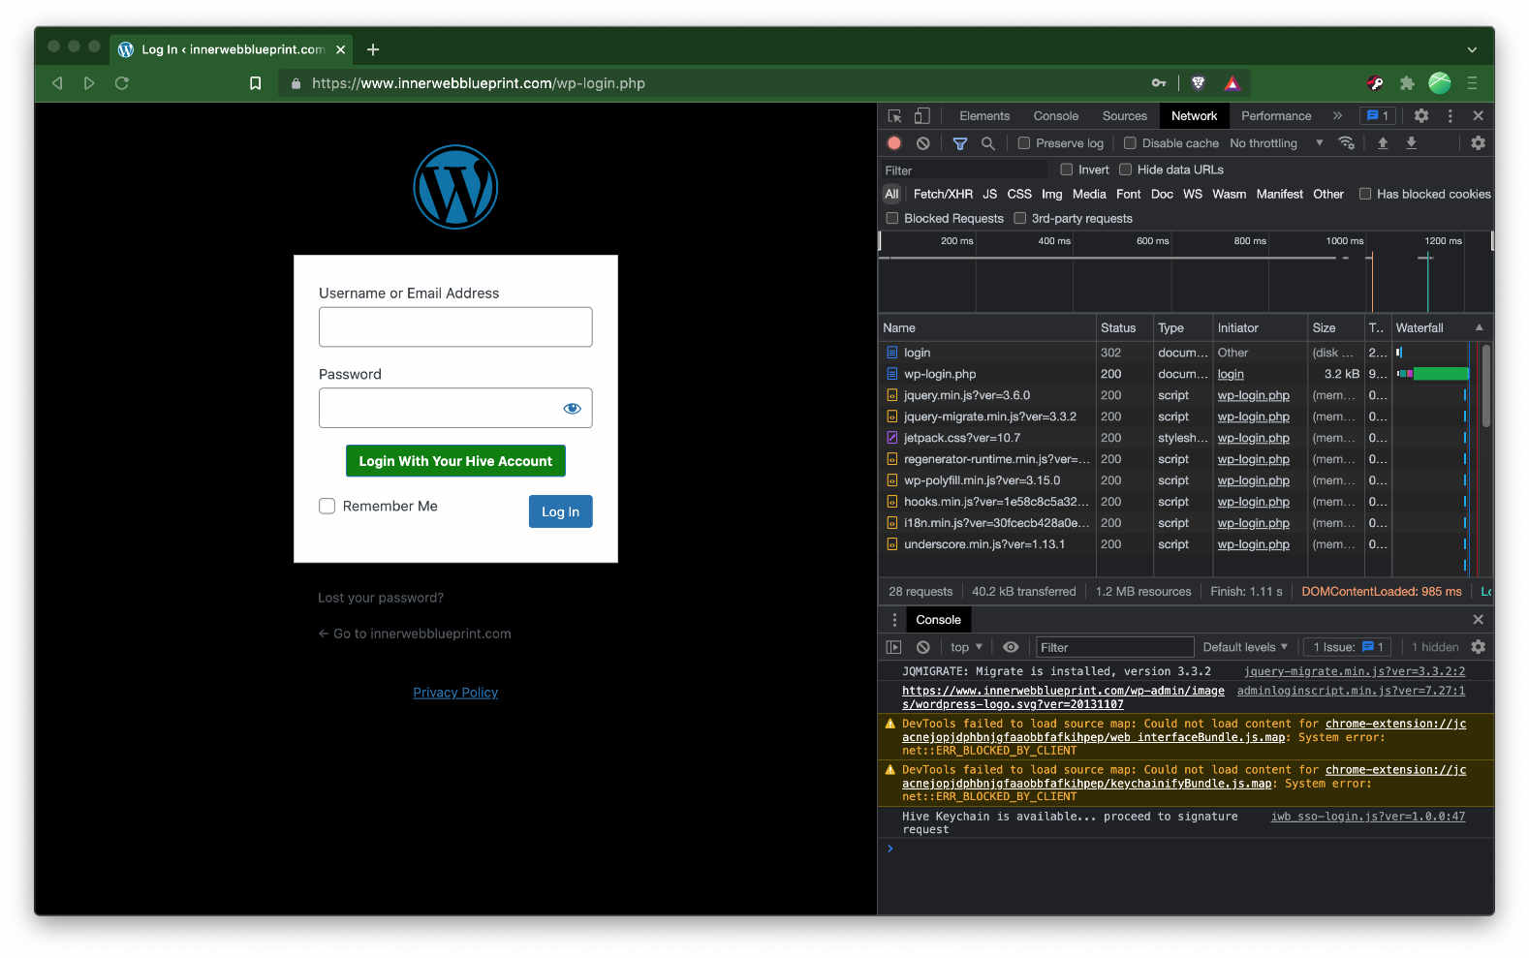Image resolution: width=1529 pixels, height=958 pixels.
Task: Open DevTools customize three-dot menu
Action: click(x=1451, y=116)
